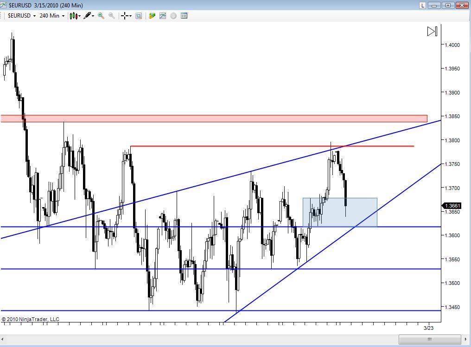The image size is (471, 347).
Task: Open the $EURUSD instrument dropdown
Action: [22, 16]
